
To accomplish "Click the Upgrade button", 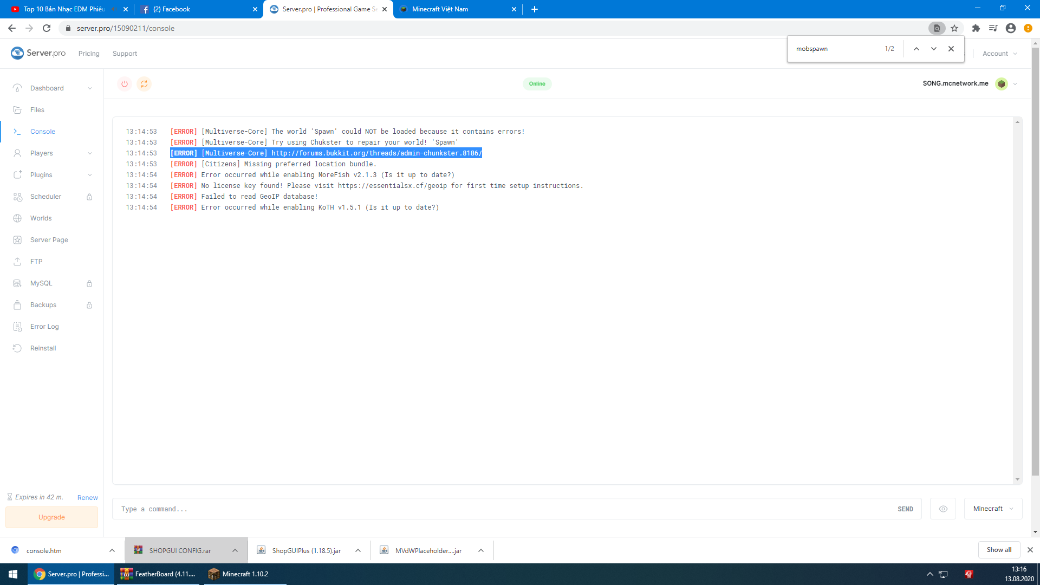I will [51, 517].
